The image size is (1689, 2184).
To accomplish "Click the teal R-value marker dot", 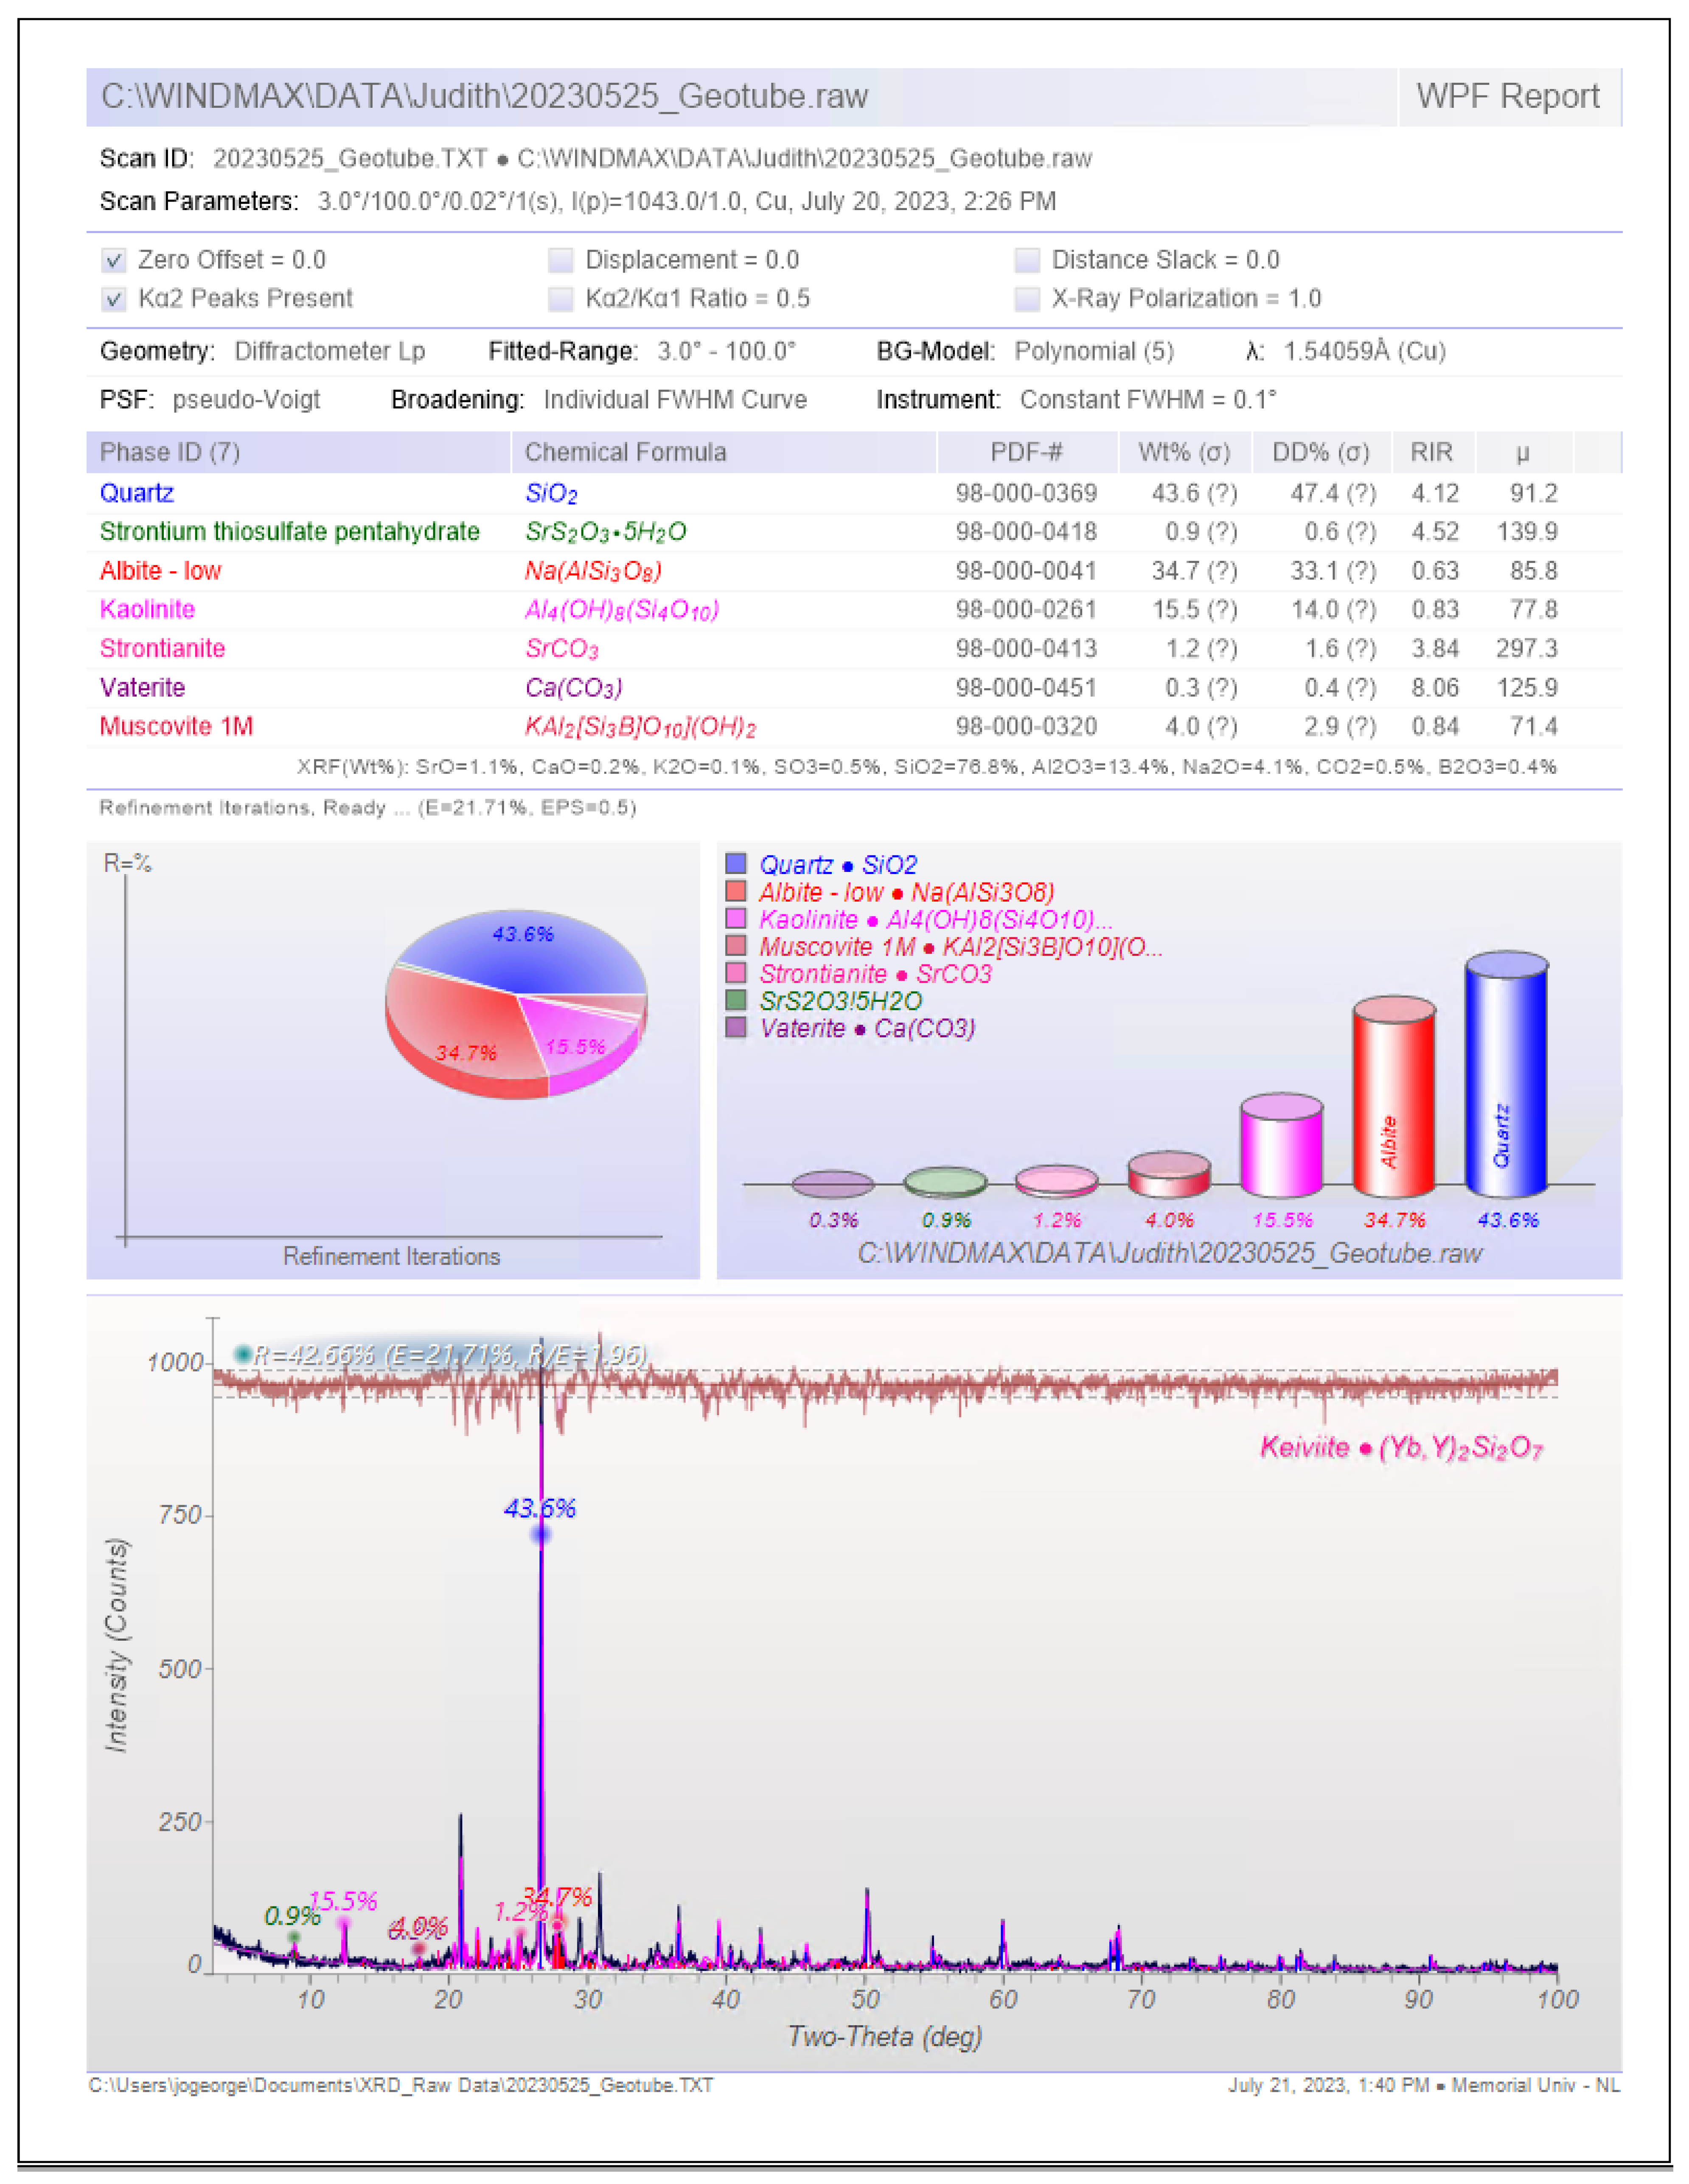I will tap(243, 1354).
